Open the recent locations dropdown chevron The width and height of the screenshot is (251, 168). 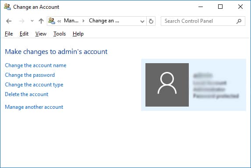[32, 21]
